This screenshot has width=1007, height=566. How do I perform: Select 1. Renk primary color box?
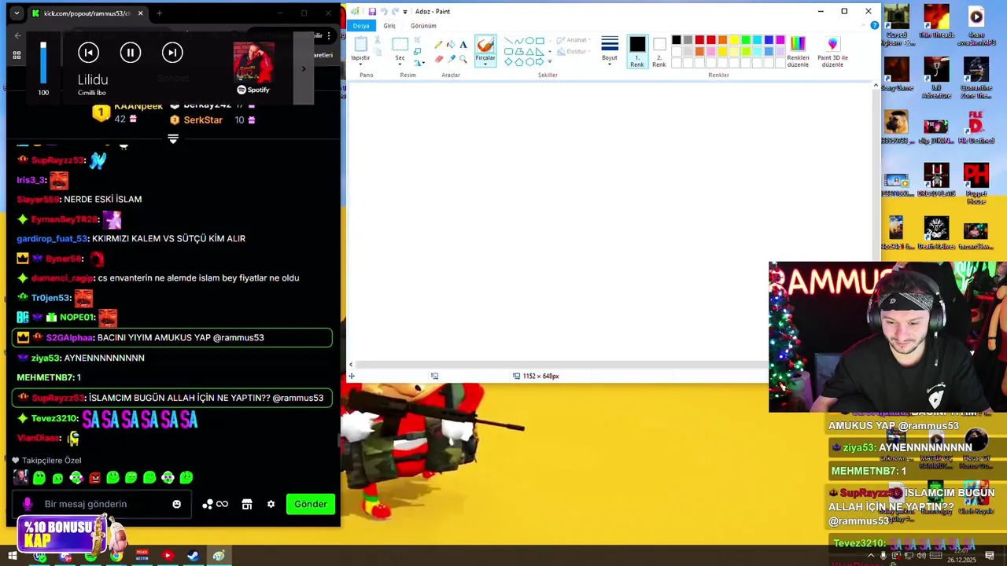637,51
